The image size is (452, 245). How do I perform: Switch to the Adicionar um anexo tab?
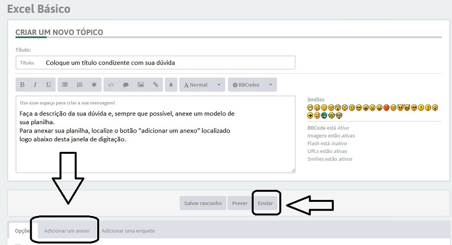[67, 230]
